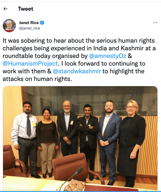The height and width of the screenshot is (192, 161).
Task: Open the @HumanismProject mention
Action: point(30,63)
